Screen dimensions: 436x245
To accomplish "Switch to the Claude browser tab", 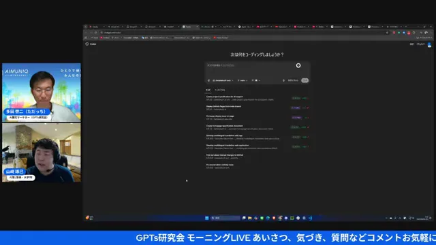I will [97, 27].
